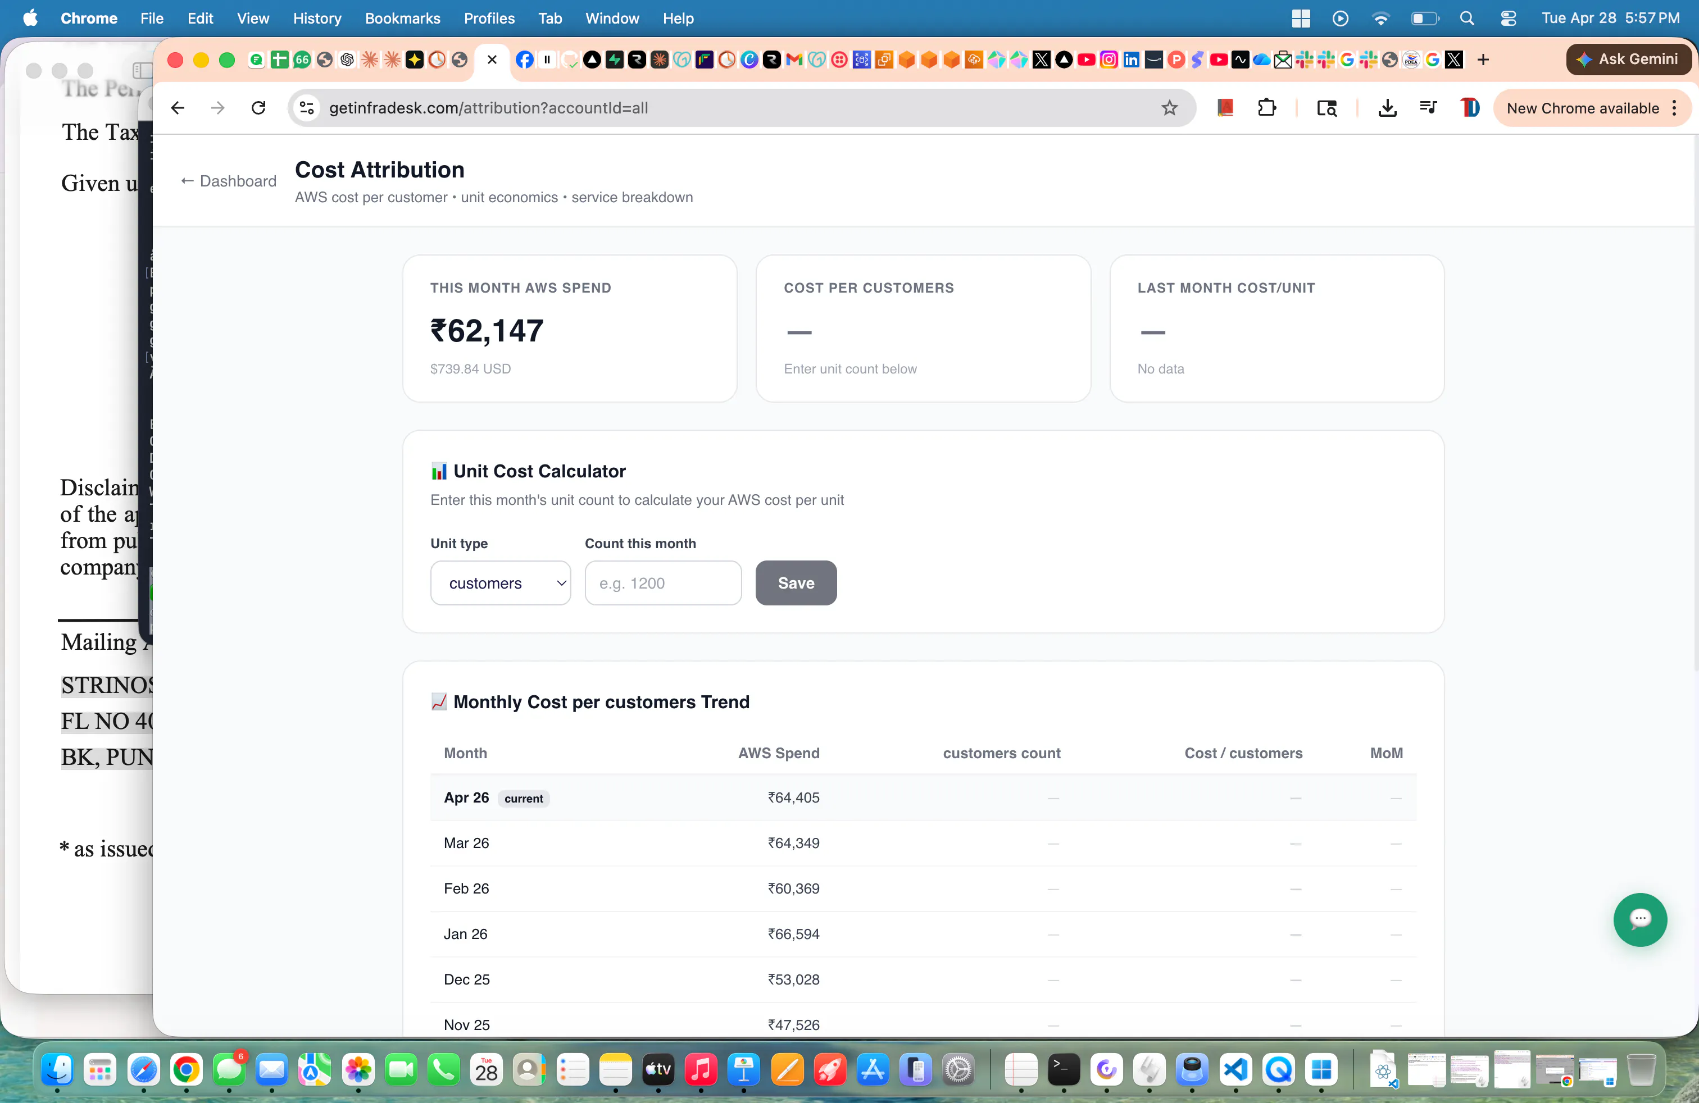Click the Feb 26 spend ₹60,369
The image size is (1699, 1103).
[793, 888]
